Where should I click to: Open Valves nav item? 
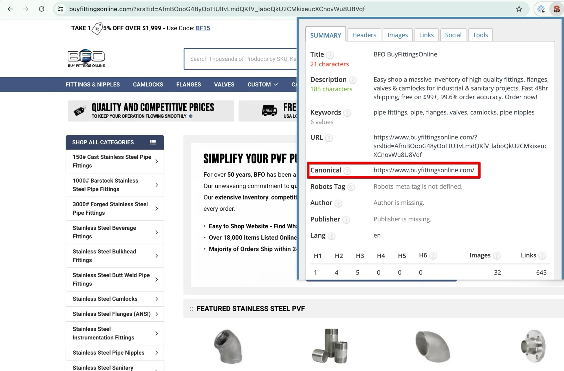pos(224,85)
